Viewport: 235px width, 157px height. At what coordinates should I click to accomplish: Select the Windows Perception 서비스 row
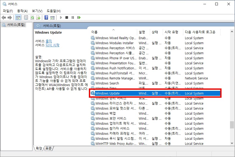pos(155,48)
